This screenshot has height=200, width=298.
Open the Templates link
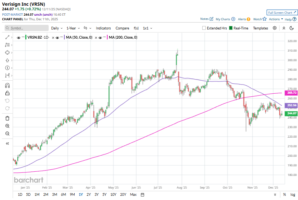click(260, 28)
